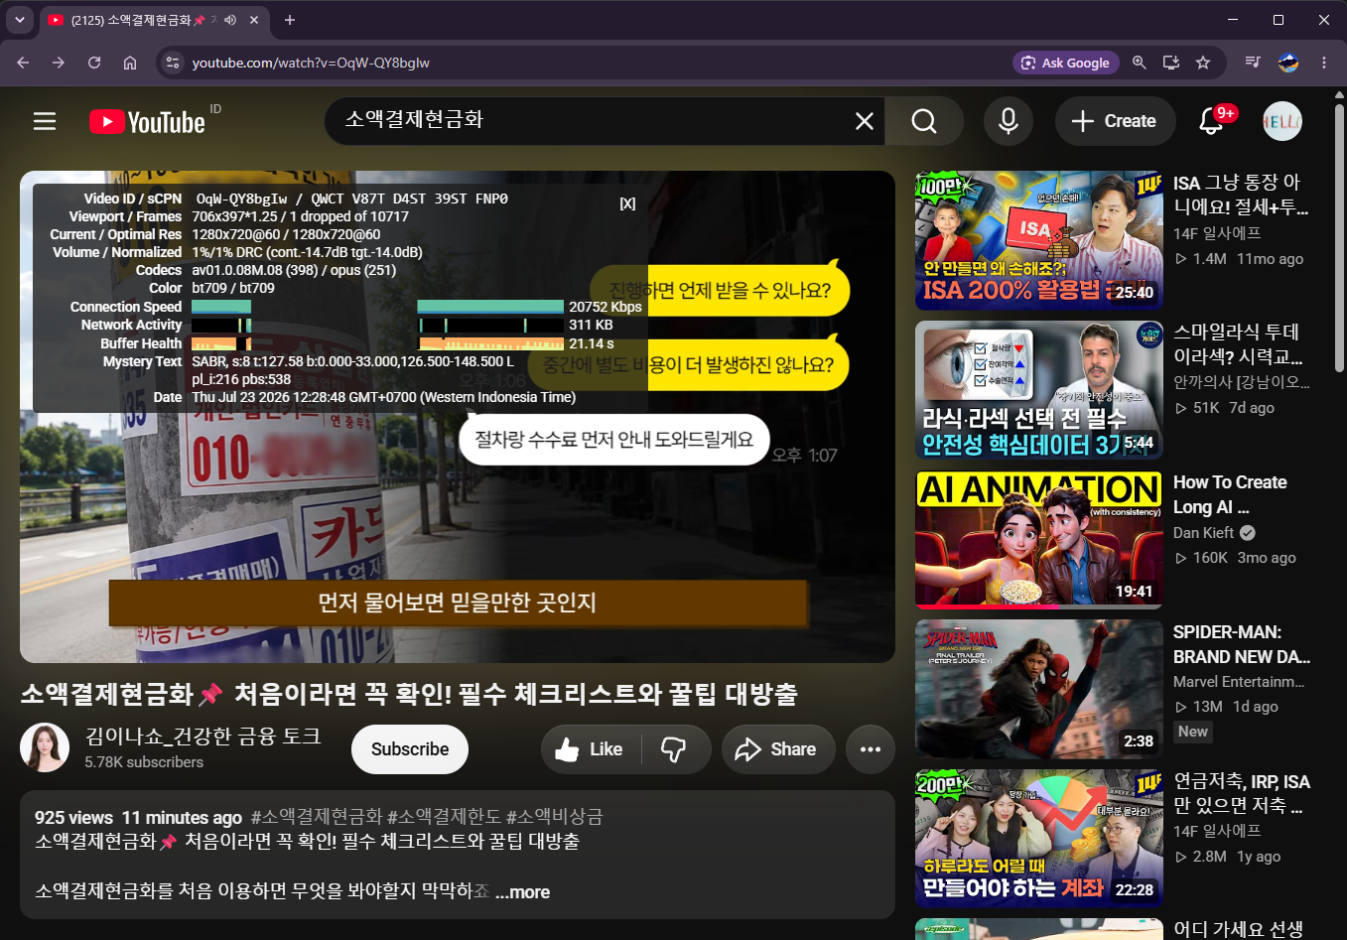
Task: Start voice search with microphone
Action: 1009,121
